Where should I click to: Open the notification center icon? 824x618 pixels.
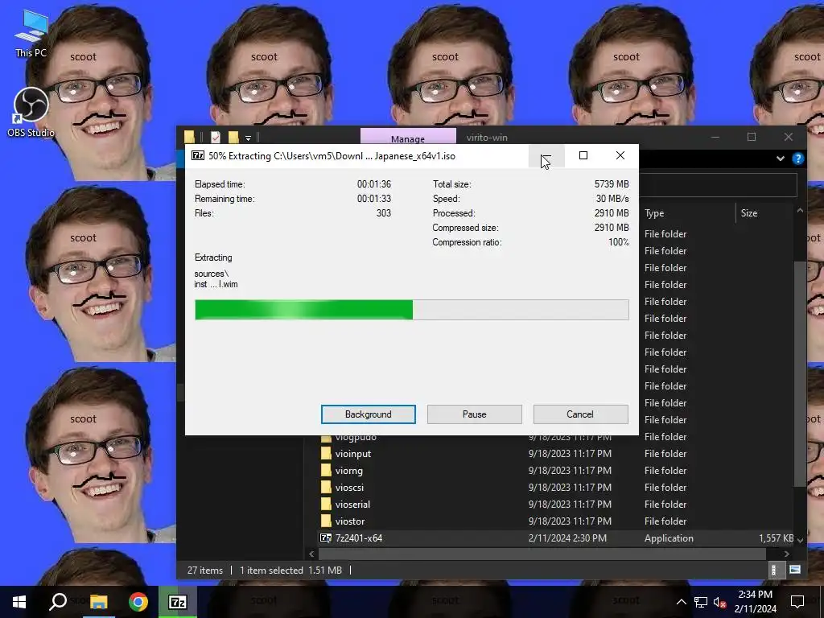tap(797, 602)
